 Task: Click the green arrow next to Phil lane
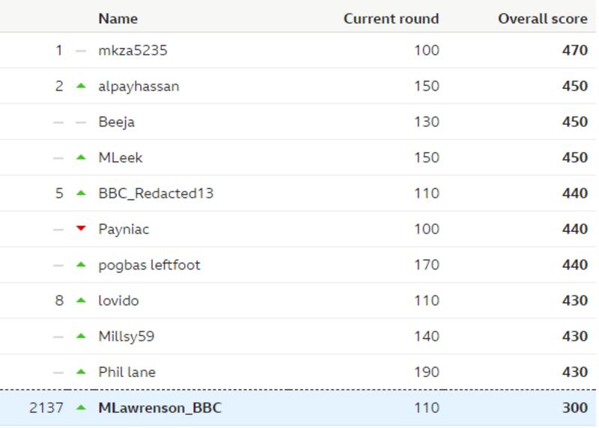pyautogui.click(x=81, y=372)
